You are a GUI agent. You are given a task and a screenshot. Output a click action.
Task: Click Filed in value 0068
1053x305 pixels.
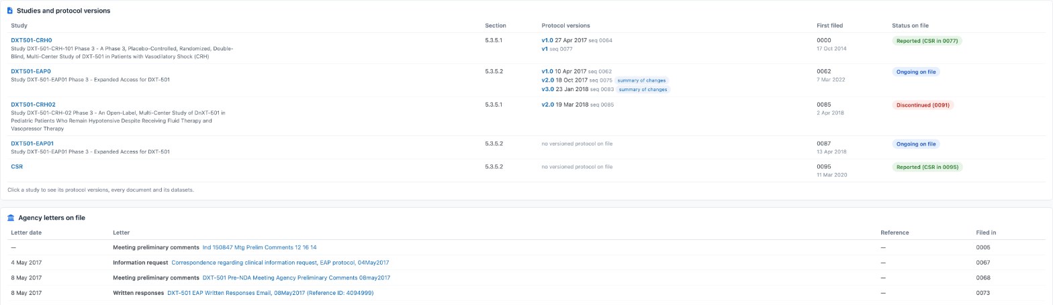[982, 278]
